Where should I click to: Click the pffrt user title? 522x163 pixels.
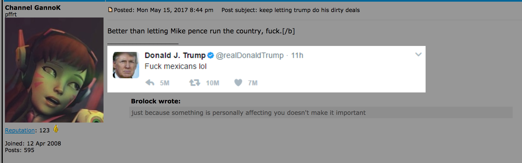point(11,14)
